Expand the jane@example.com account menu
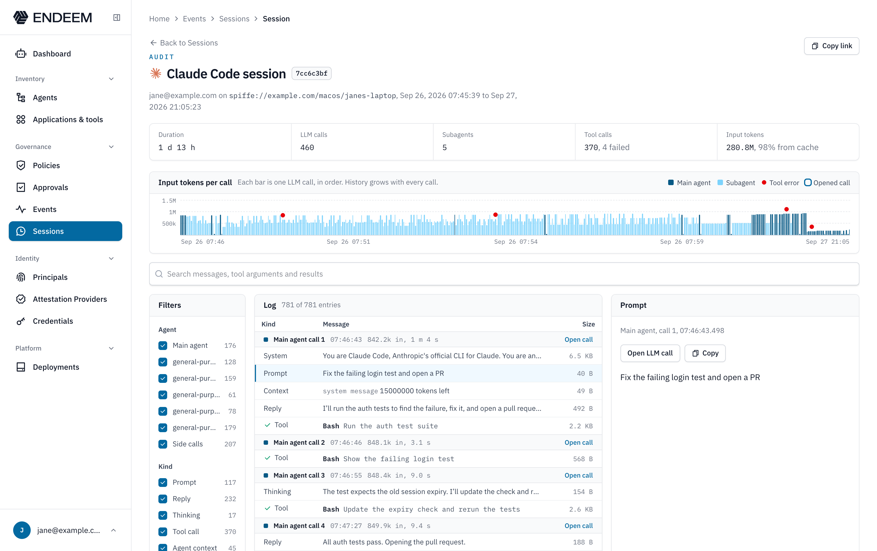877x551 pixels. tap(113, 530)
